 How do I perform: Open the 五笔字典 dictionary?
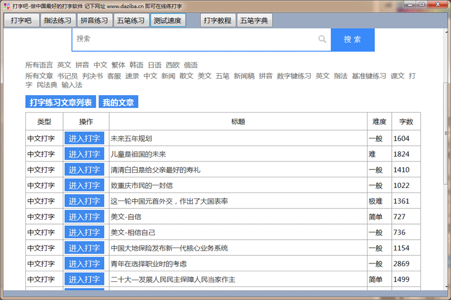[255, 21]
